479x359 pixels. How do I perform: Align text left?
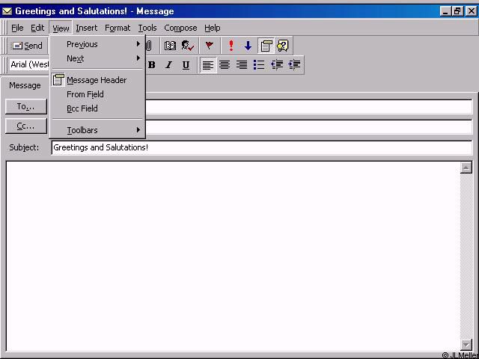[208, 65]
